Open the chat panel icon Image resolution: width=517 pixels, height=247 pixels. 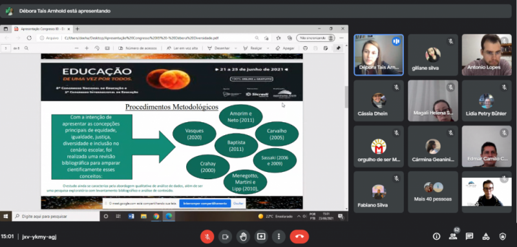pos(469,236)
